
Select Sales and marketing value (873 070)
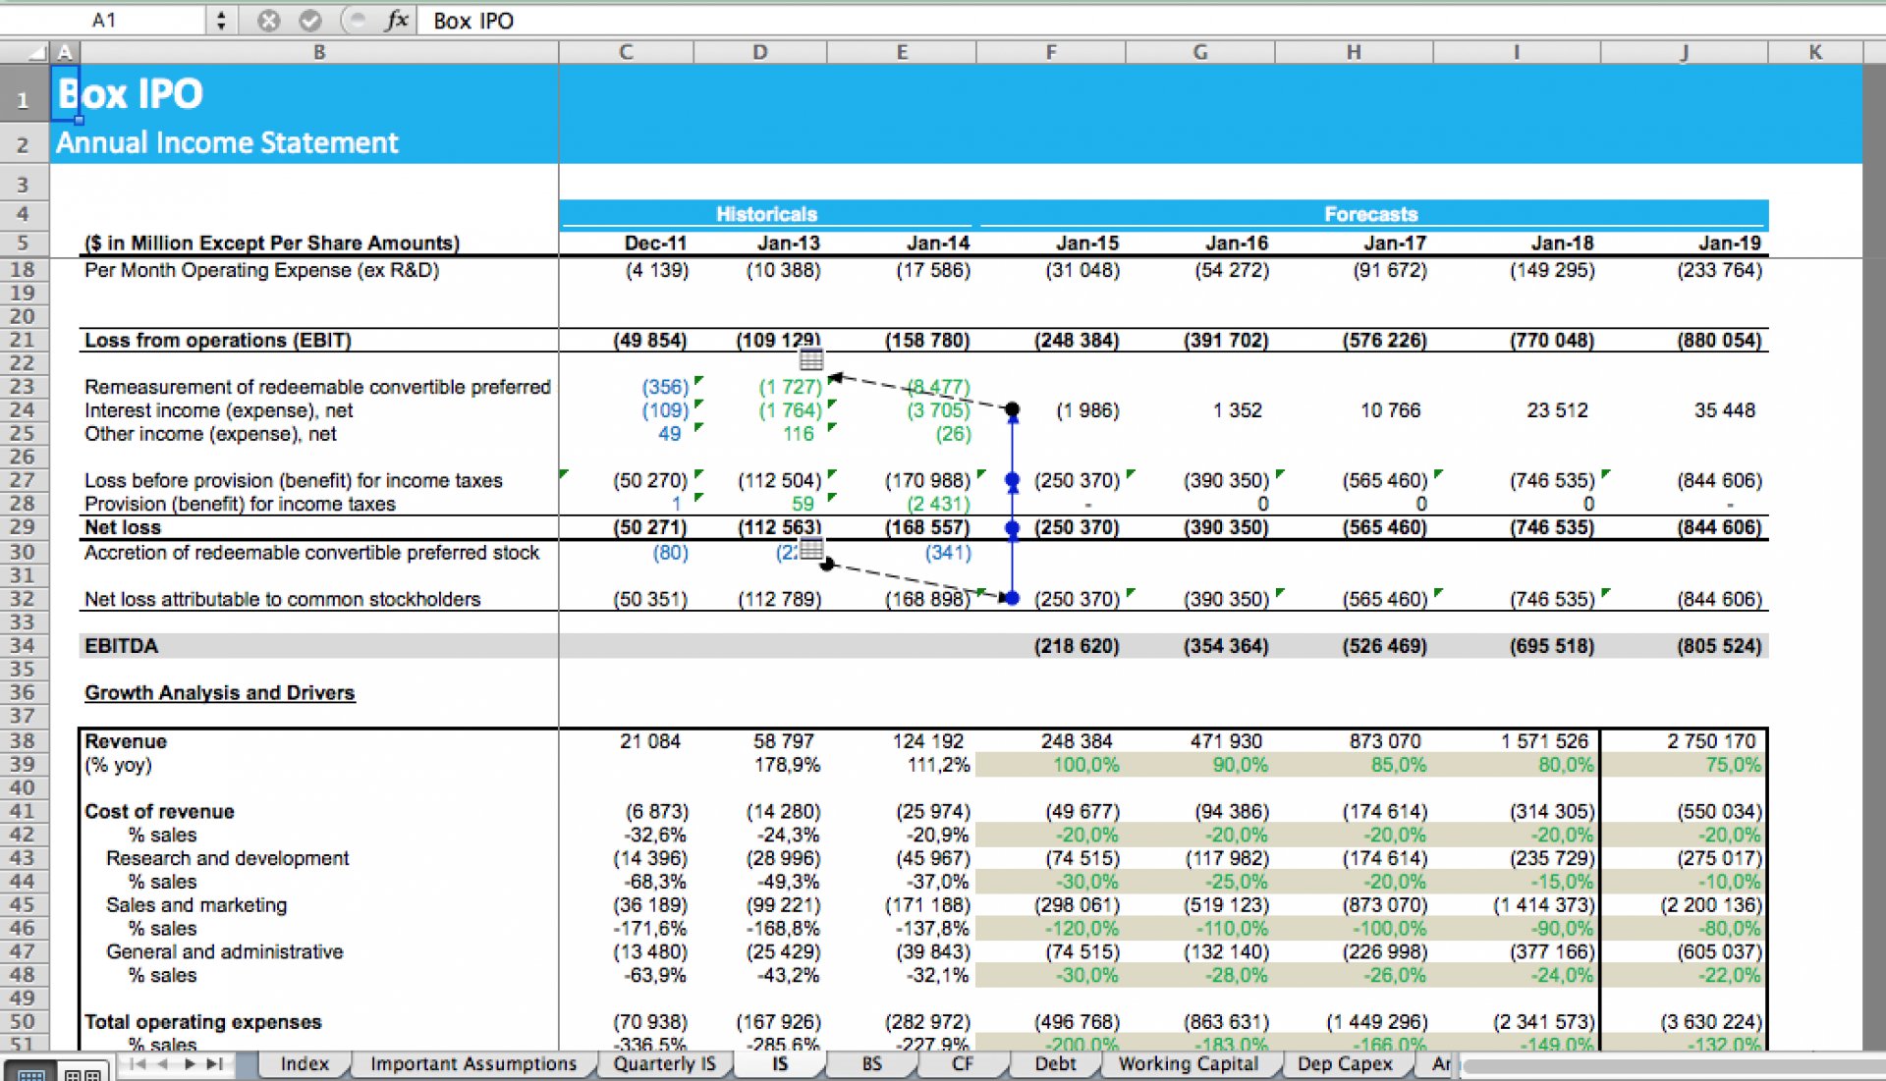click(1383, 905)
